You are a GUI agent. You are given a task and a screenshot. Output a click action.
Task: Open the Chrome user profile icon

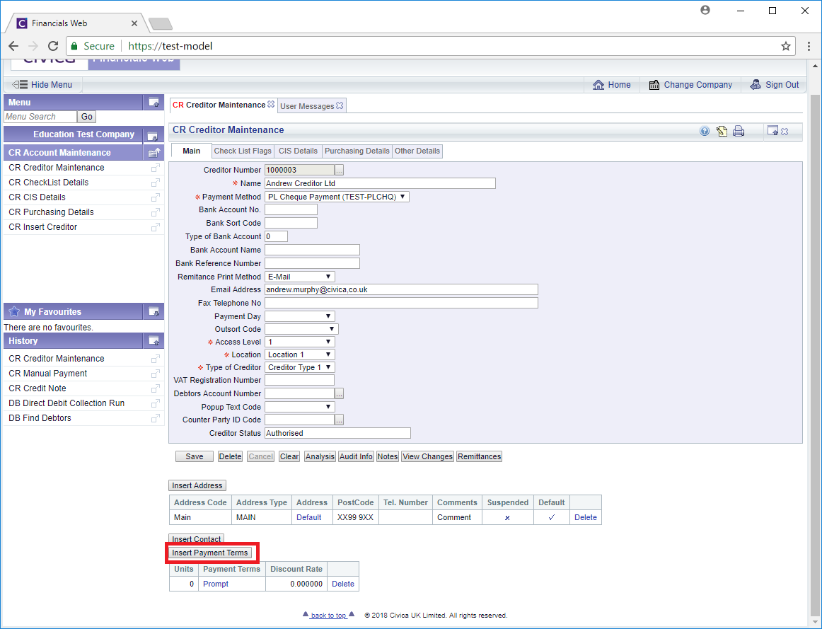[705, 10]
